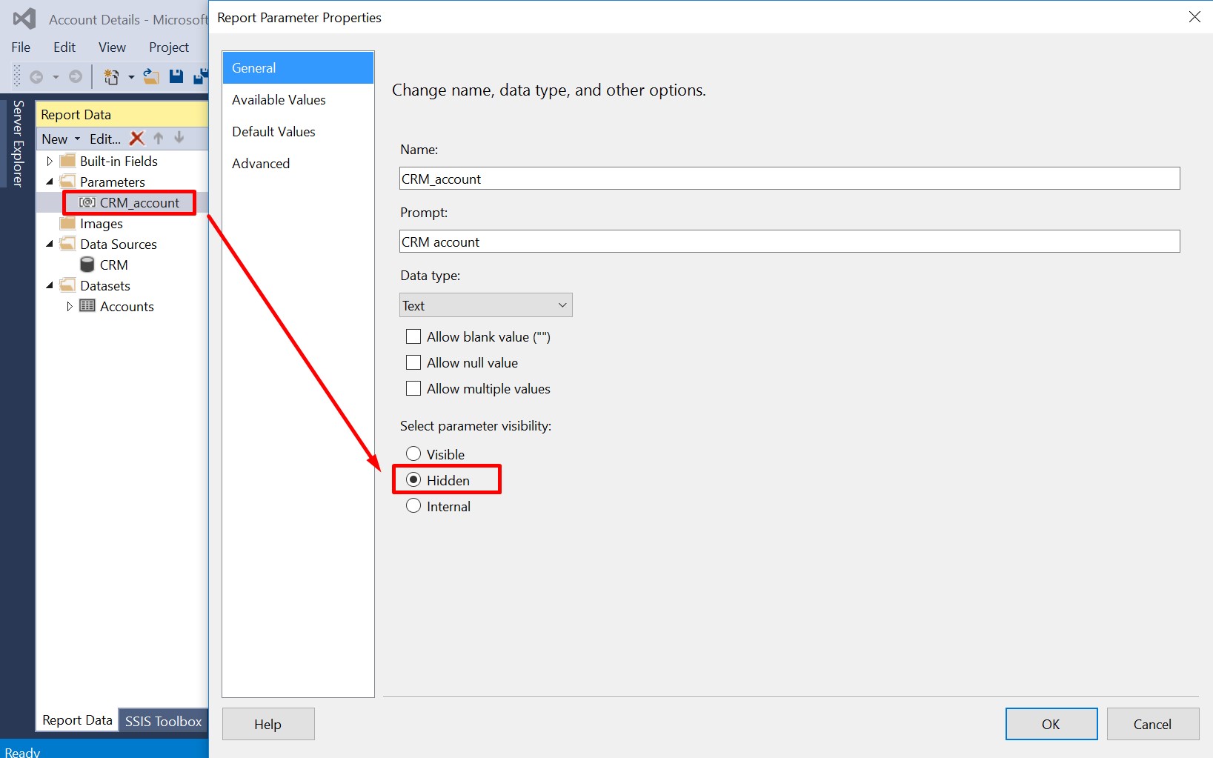Viewport: 1213px width, 758px height.
Task: Select the Hidden visibility option
Action: coord(413,479)
